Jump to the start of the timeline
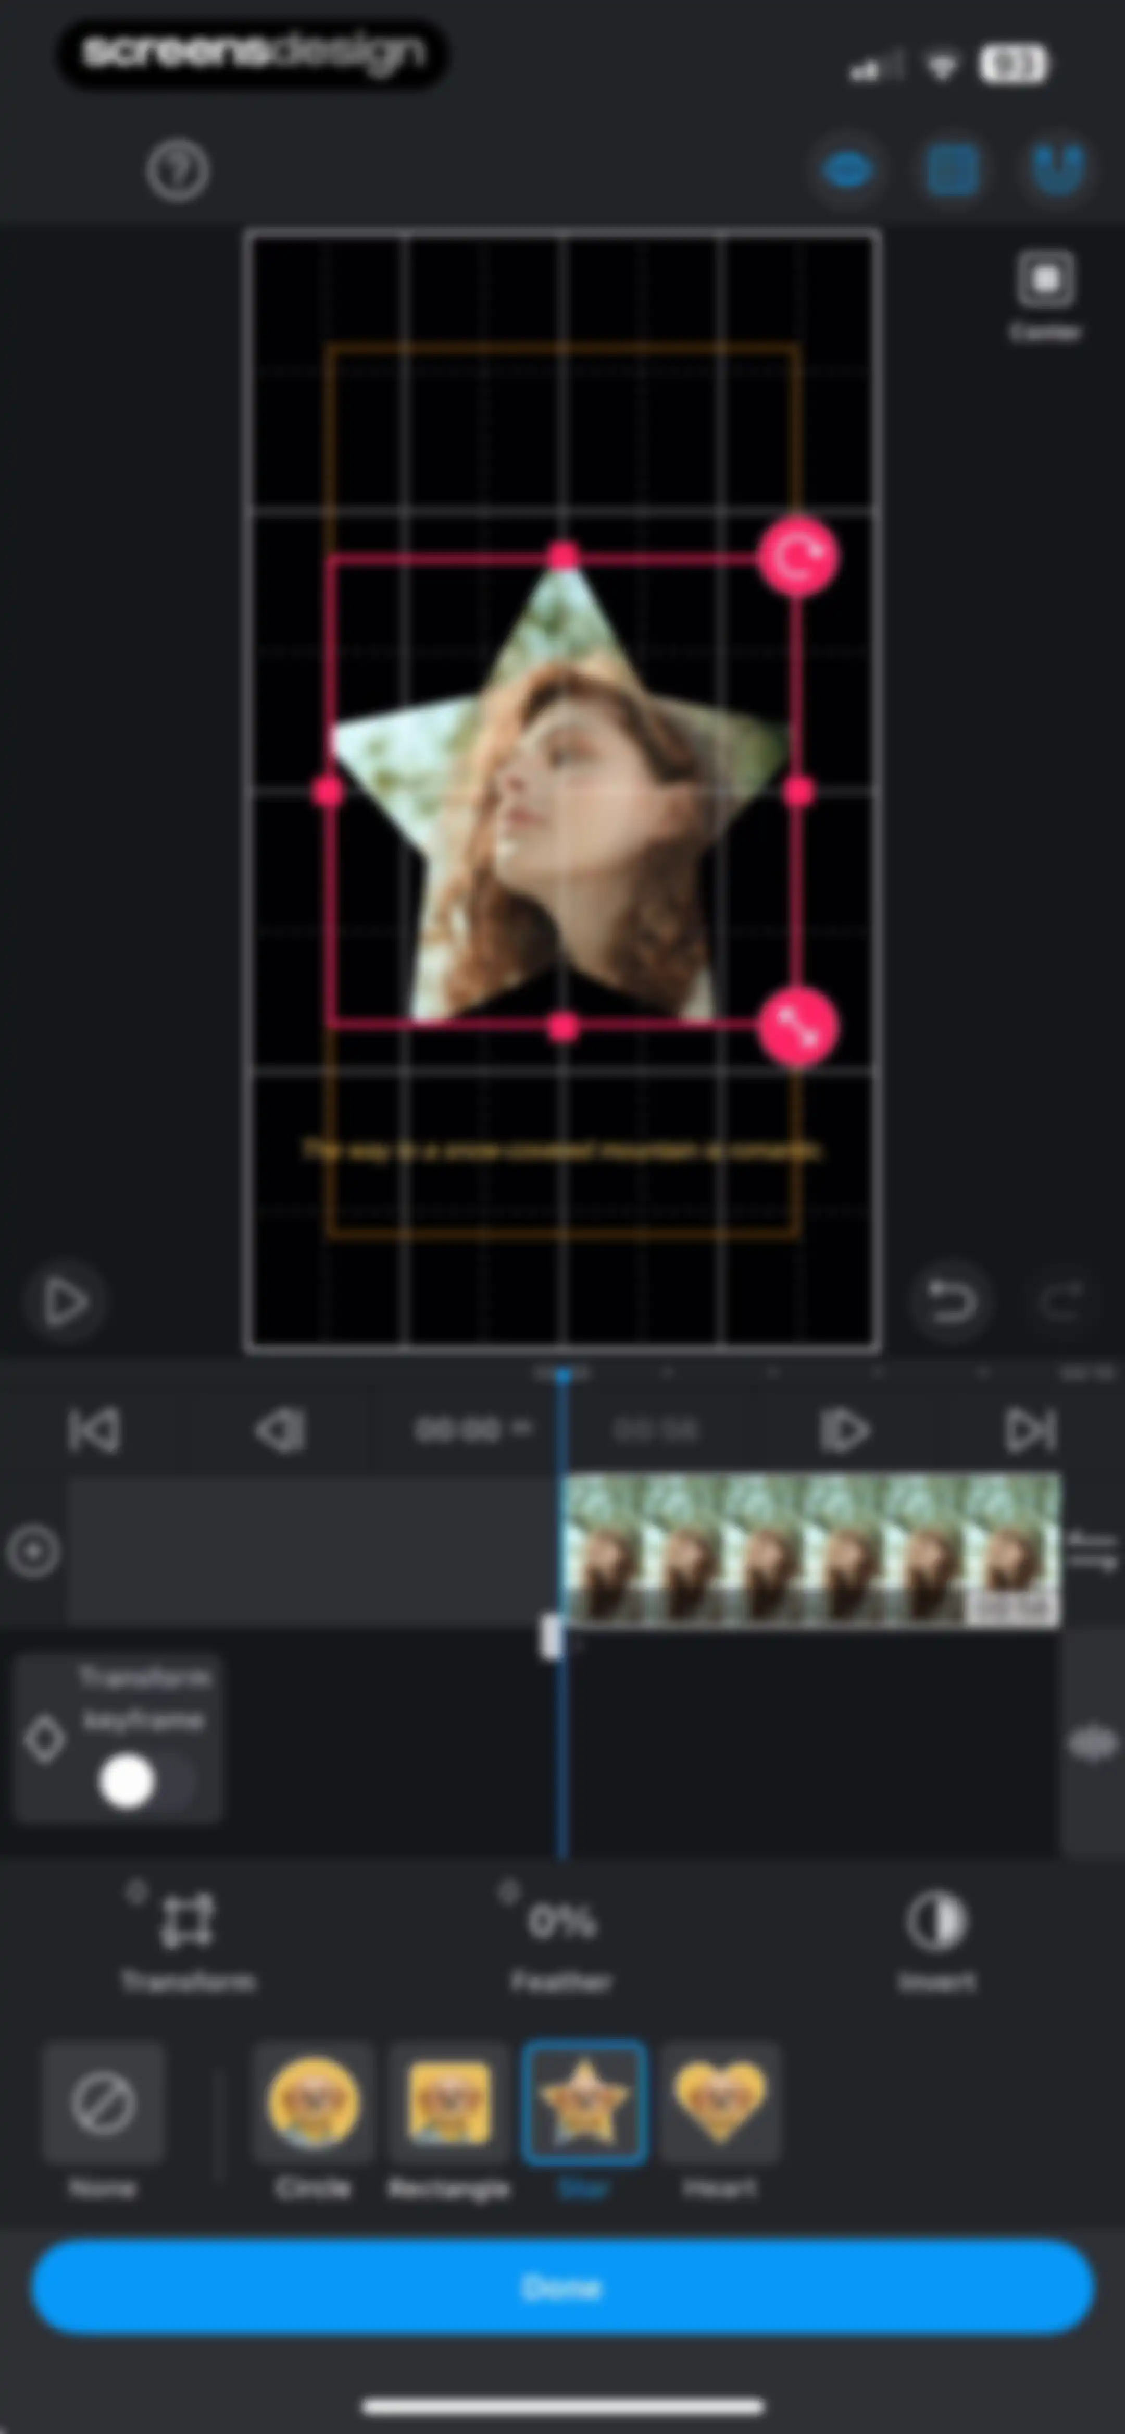Screen dimensions: 1125x2434 click(94, 1430)
